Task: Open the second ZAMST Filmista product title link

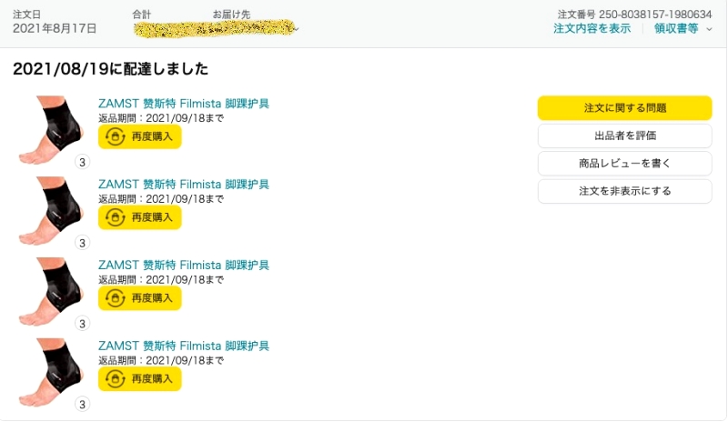Action: 184,185
